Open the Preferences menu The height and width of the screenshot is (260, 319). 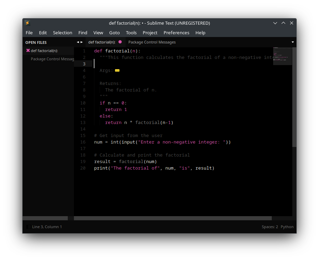176,33
